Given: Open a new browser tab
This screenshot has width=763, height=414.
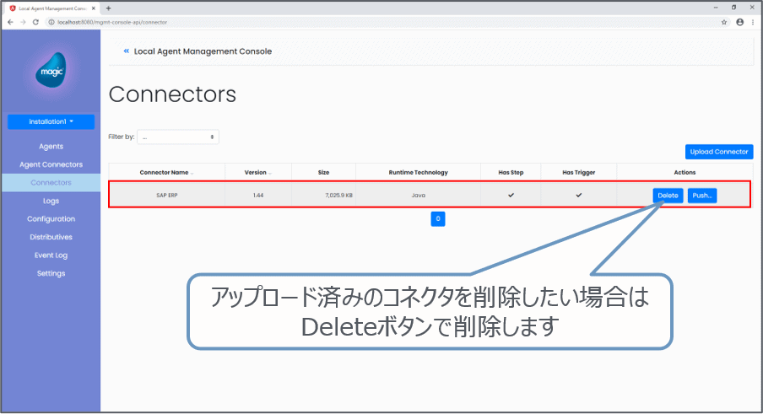Looking at the screenshot, I should [x=108, y=8].
